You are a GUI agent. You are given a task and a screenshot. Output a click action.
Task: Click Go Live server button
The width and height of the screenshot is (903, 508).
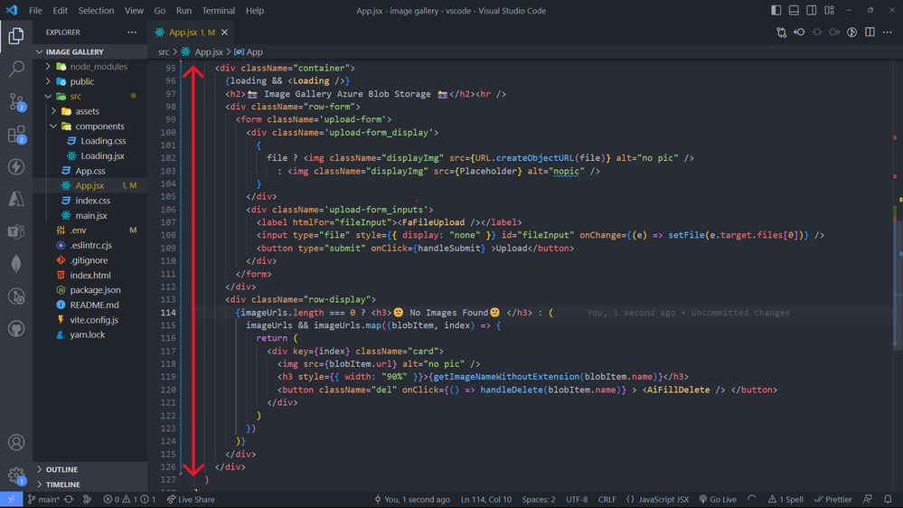718,499
